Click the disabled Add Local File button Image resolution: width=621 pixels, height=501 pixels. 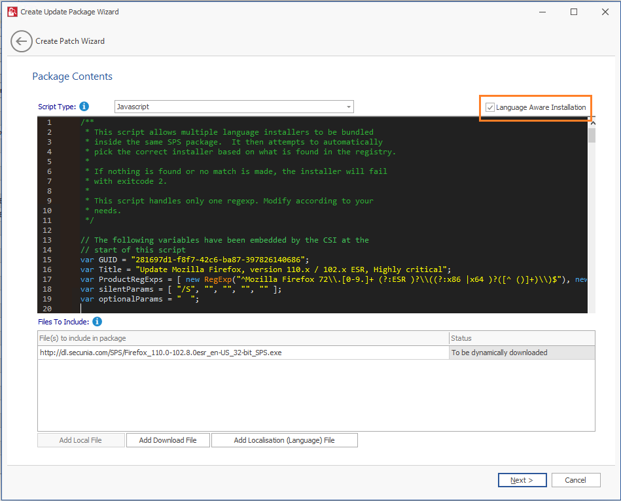(80, 440)
